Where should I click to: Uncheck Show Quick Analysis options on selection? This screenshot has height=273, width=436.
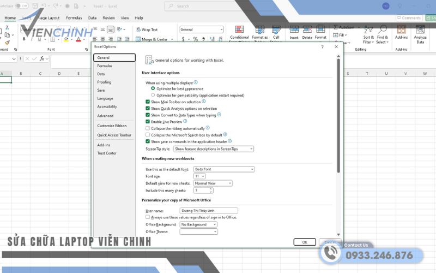[148, 108]
